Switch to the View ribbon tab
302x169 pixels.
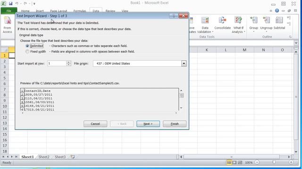[125, 11]
